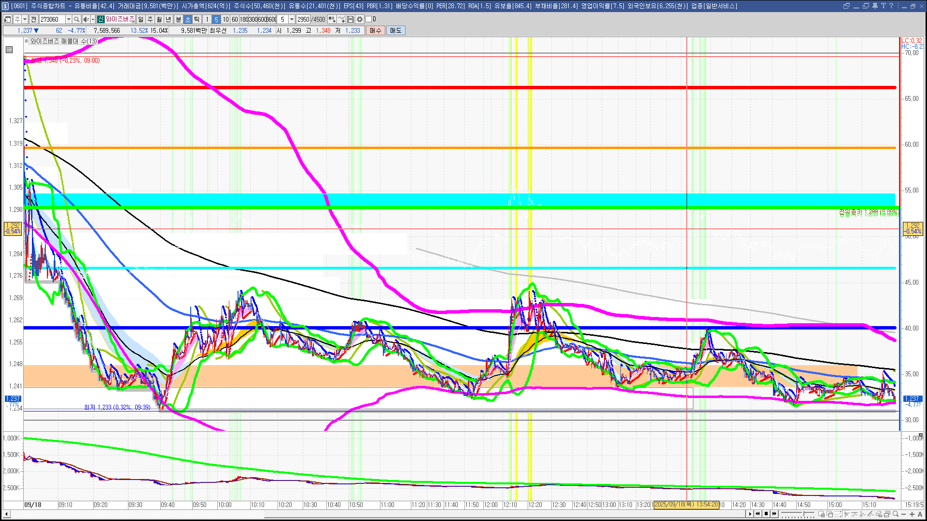Open the stock code 273060 dropdown arrow
The width and height of the screenshot is (927, 521).
[x=69, y=19]
